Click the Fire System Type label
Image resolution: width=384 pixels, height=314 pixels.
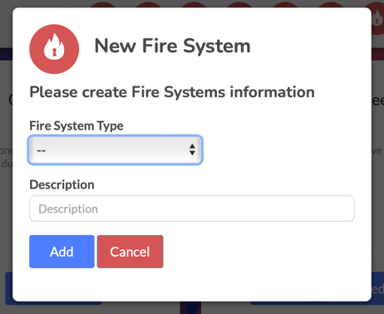click(x=76, y=126)
